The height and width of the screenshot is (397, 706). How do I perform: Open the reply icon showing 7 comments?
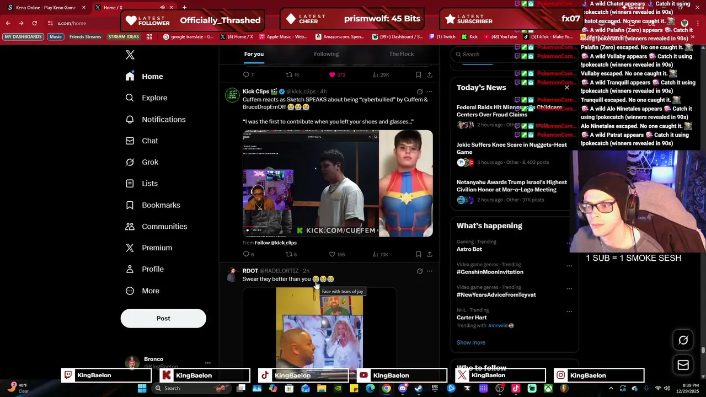pyautogui.click(x=247, y=74)
